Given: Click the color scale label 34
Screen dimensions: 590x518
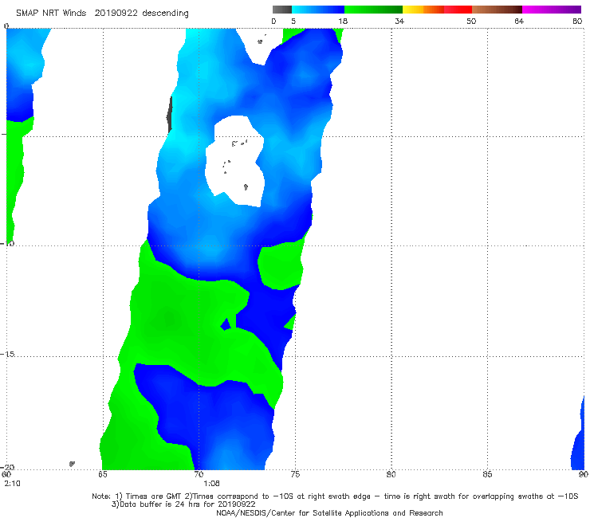Looking at the screenshot, I should point(399,22).
